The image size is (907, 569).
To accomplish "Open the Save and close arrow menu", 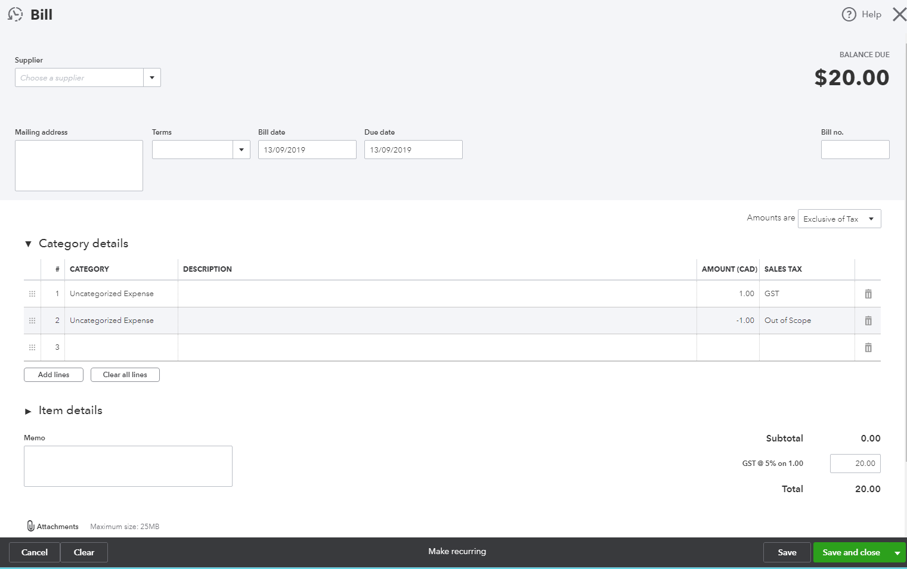I will 897,553.
